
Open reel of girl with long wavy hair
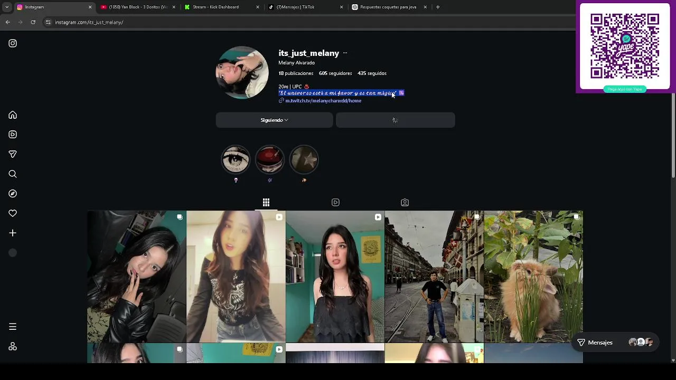(236, 277)
